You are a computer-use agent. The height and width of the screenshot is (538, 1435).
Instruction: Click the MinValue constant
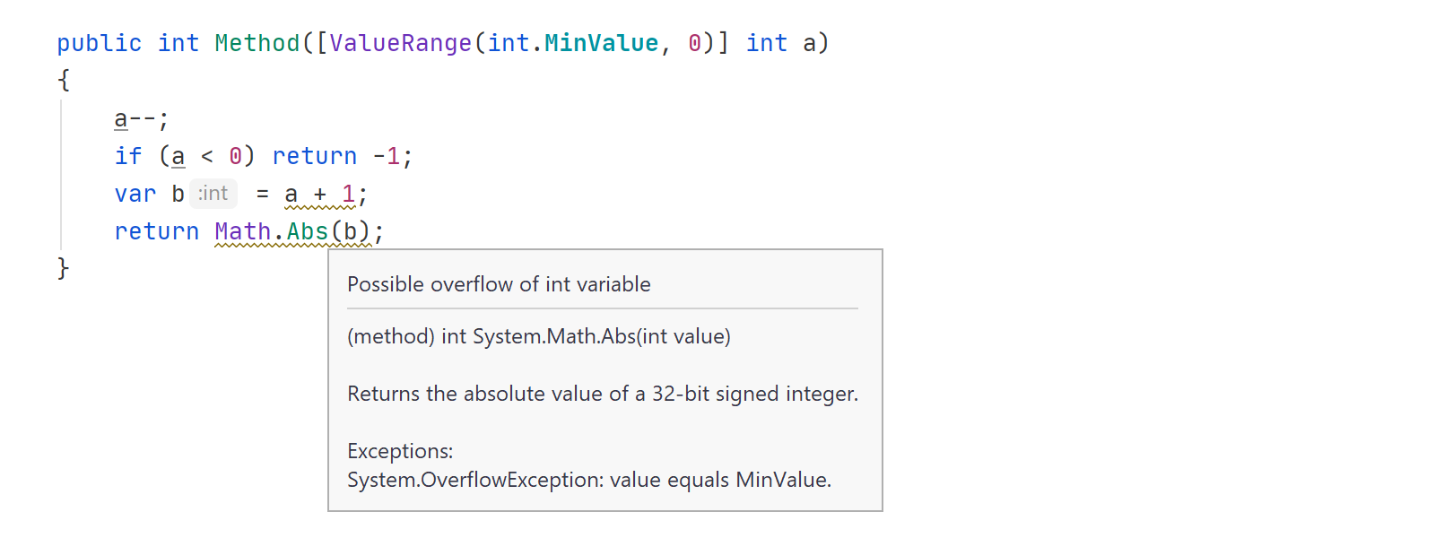[x=602, y=43]
